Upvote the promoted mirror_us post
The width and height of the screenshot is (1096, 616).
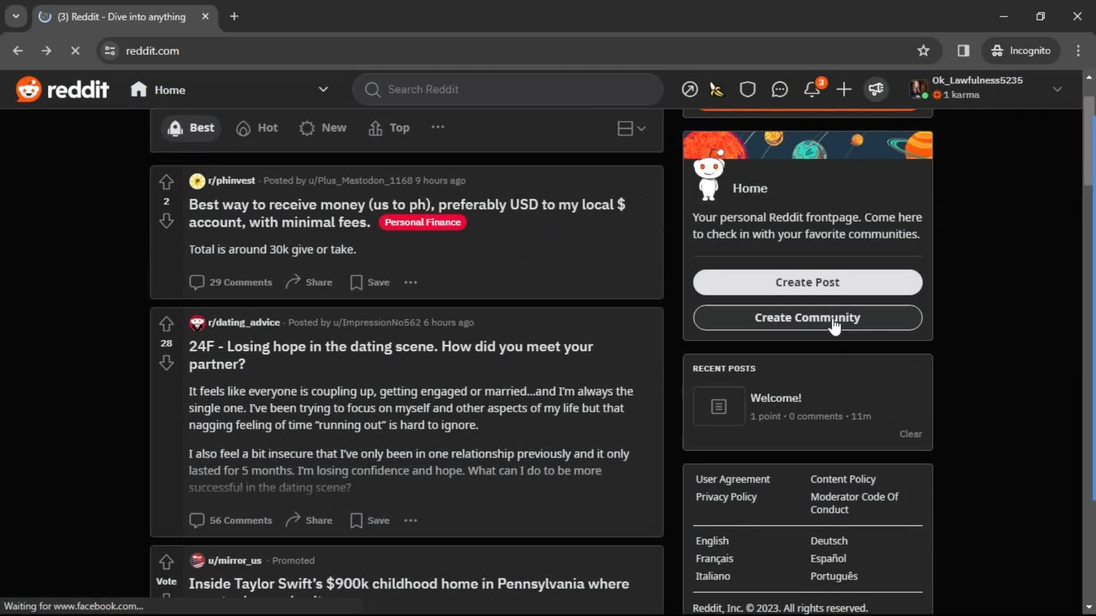166,562
